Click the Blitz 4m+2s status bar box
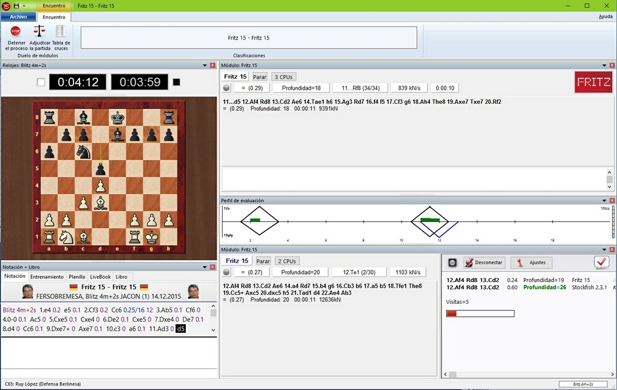The height and width of the screenshot is (390, 617). pyautogui.click(x=583, y=384)
